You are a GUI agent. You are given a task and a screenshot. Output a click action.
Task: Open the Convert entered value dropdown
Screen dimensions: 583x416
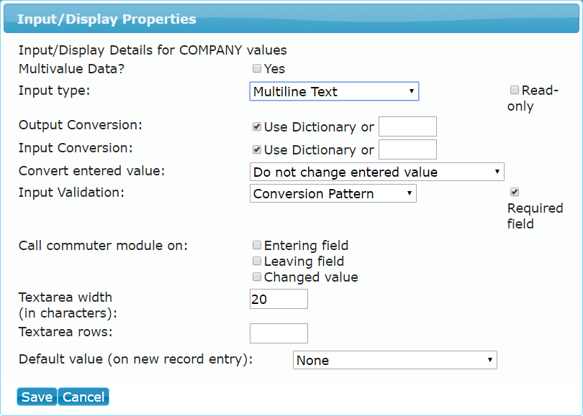376,172
